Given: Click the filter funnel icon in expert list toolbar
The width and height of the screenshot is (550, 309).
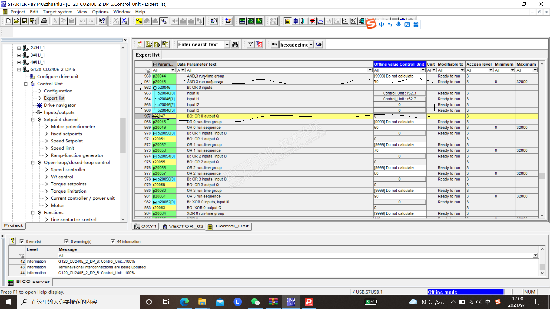Looking at the screenshot, I should coord(250,44).
